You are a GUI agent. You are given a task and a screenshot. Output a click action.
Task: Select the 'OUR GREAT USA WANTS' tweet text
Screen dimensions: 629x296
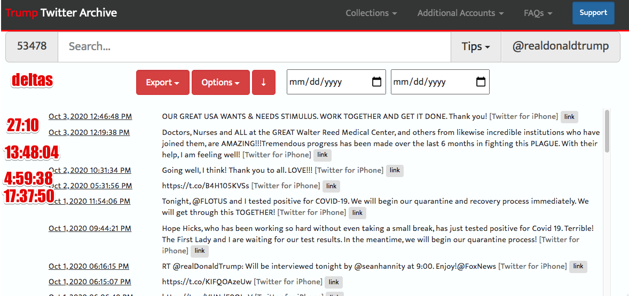pos(325,117)
